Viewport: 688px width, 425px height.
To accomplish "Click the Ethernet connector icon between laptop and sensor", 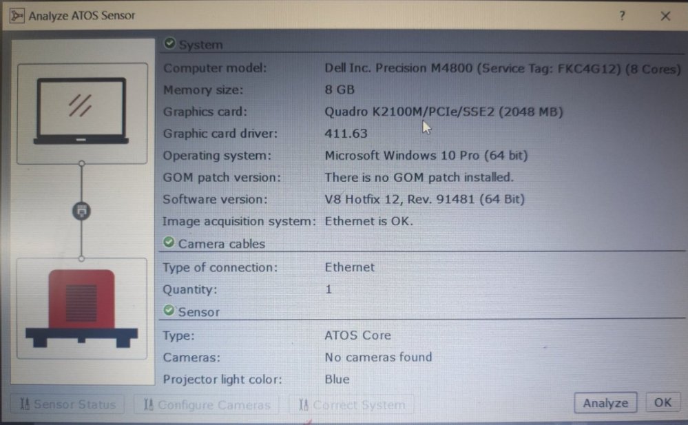I will tap(82, 211).
